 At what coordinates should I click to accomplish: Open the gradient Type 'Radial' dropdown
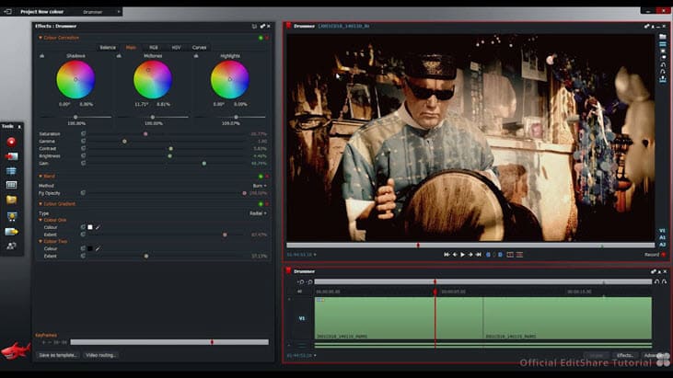(257, 212)
